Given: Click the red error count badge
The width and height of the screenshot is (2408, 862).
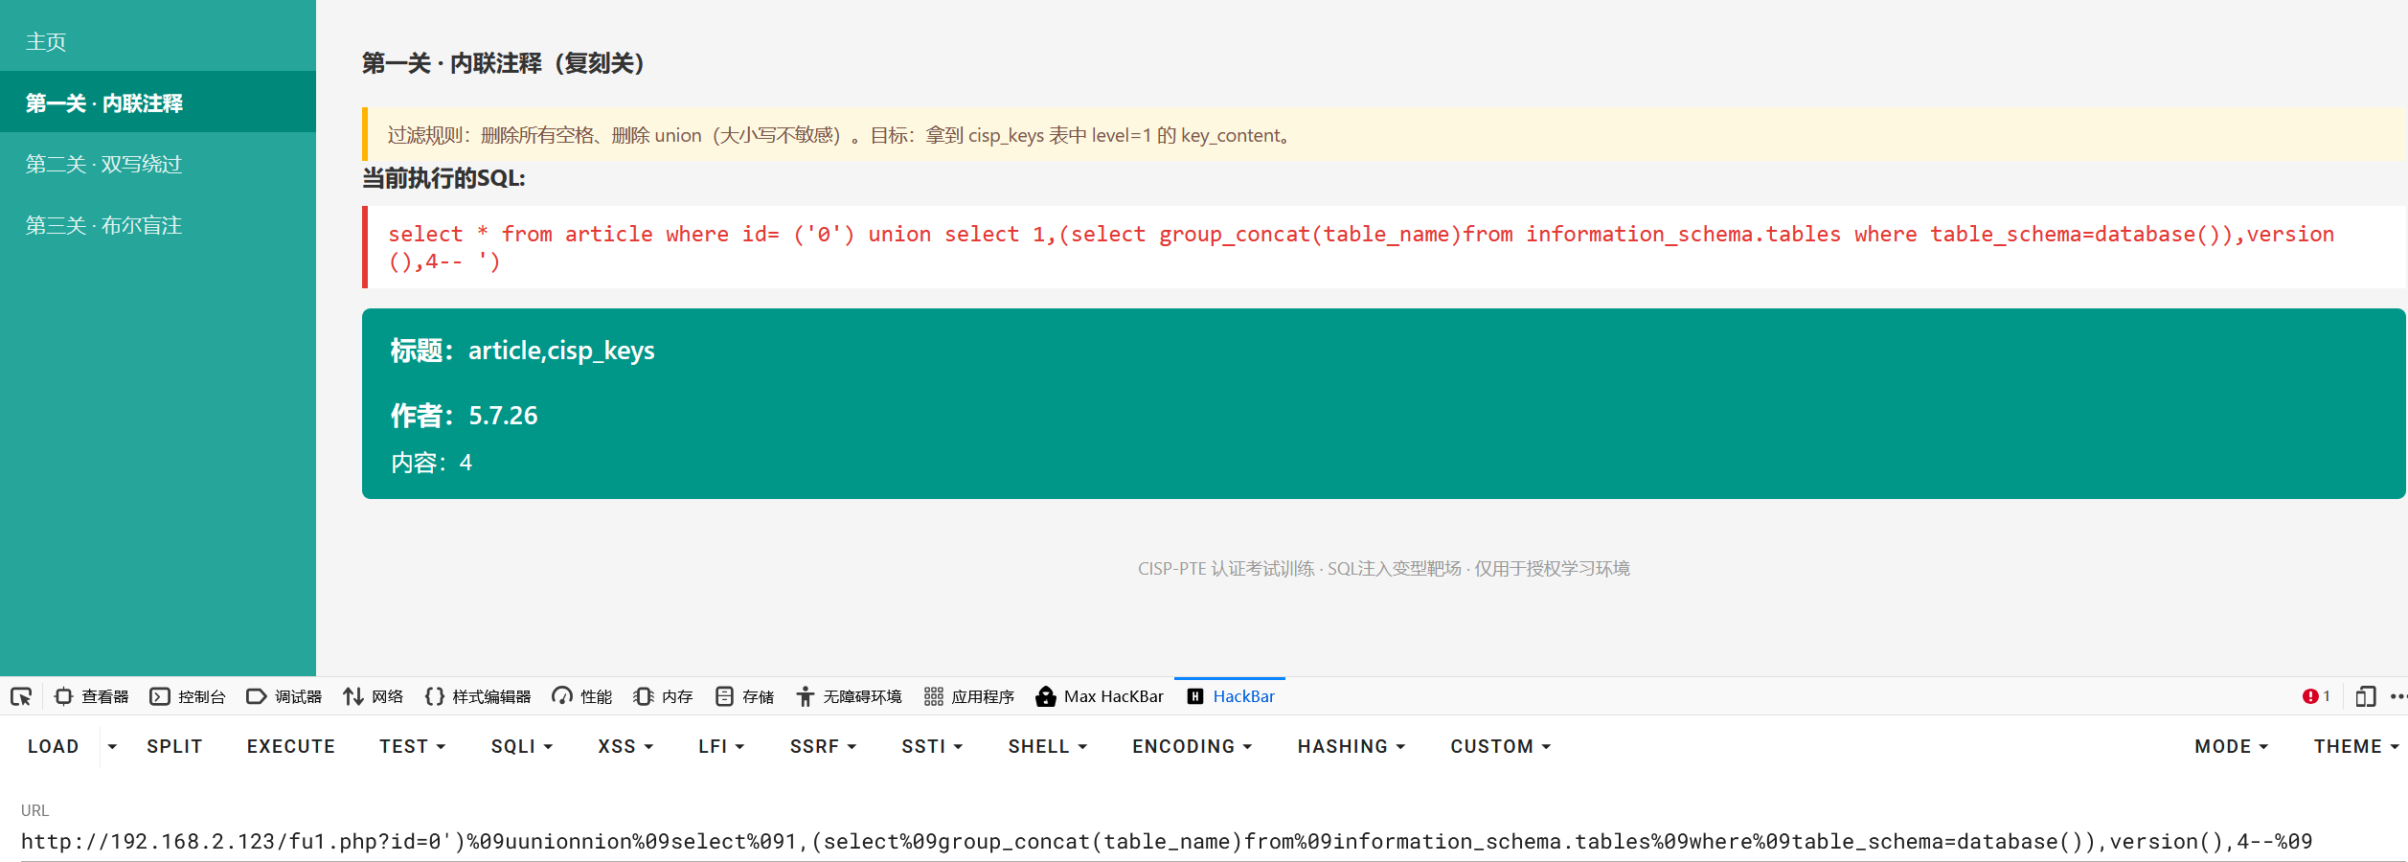Looking at the screenshot, I should pyautogui.click(x=2316, y=696).
